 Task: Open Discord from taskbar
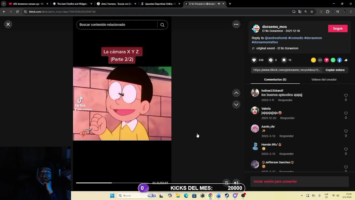click(x=235, y=196)
